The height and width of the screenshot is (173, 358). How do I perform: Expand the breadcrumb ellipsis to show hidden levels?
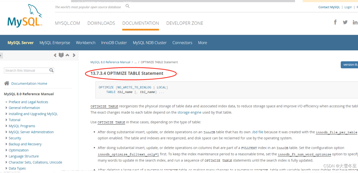[x=135, y=62]
